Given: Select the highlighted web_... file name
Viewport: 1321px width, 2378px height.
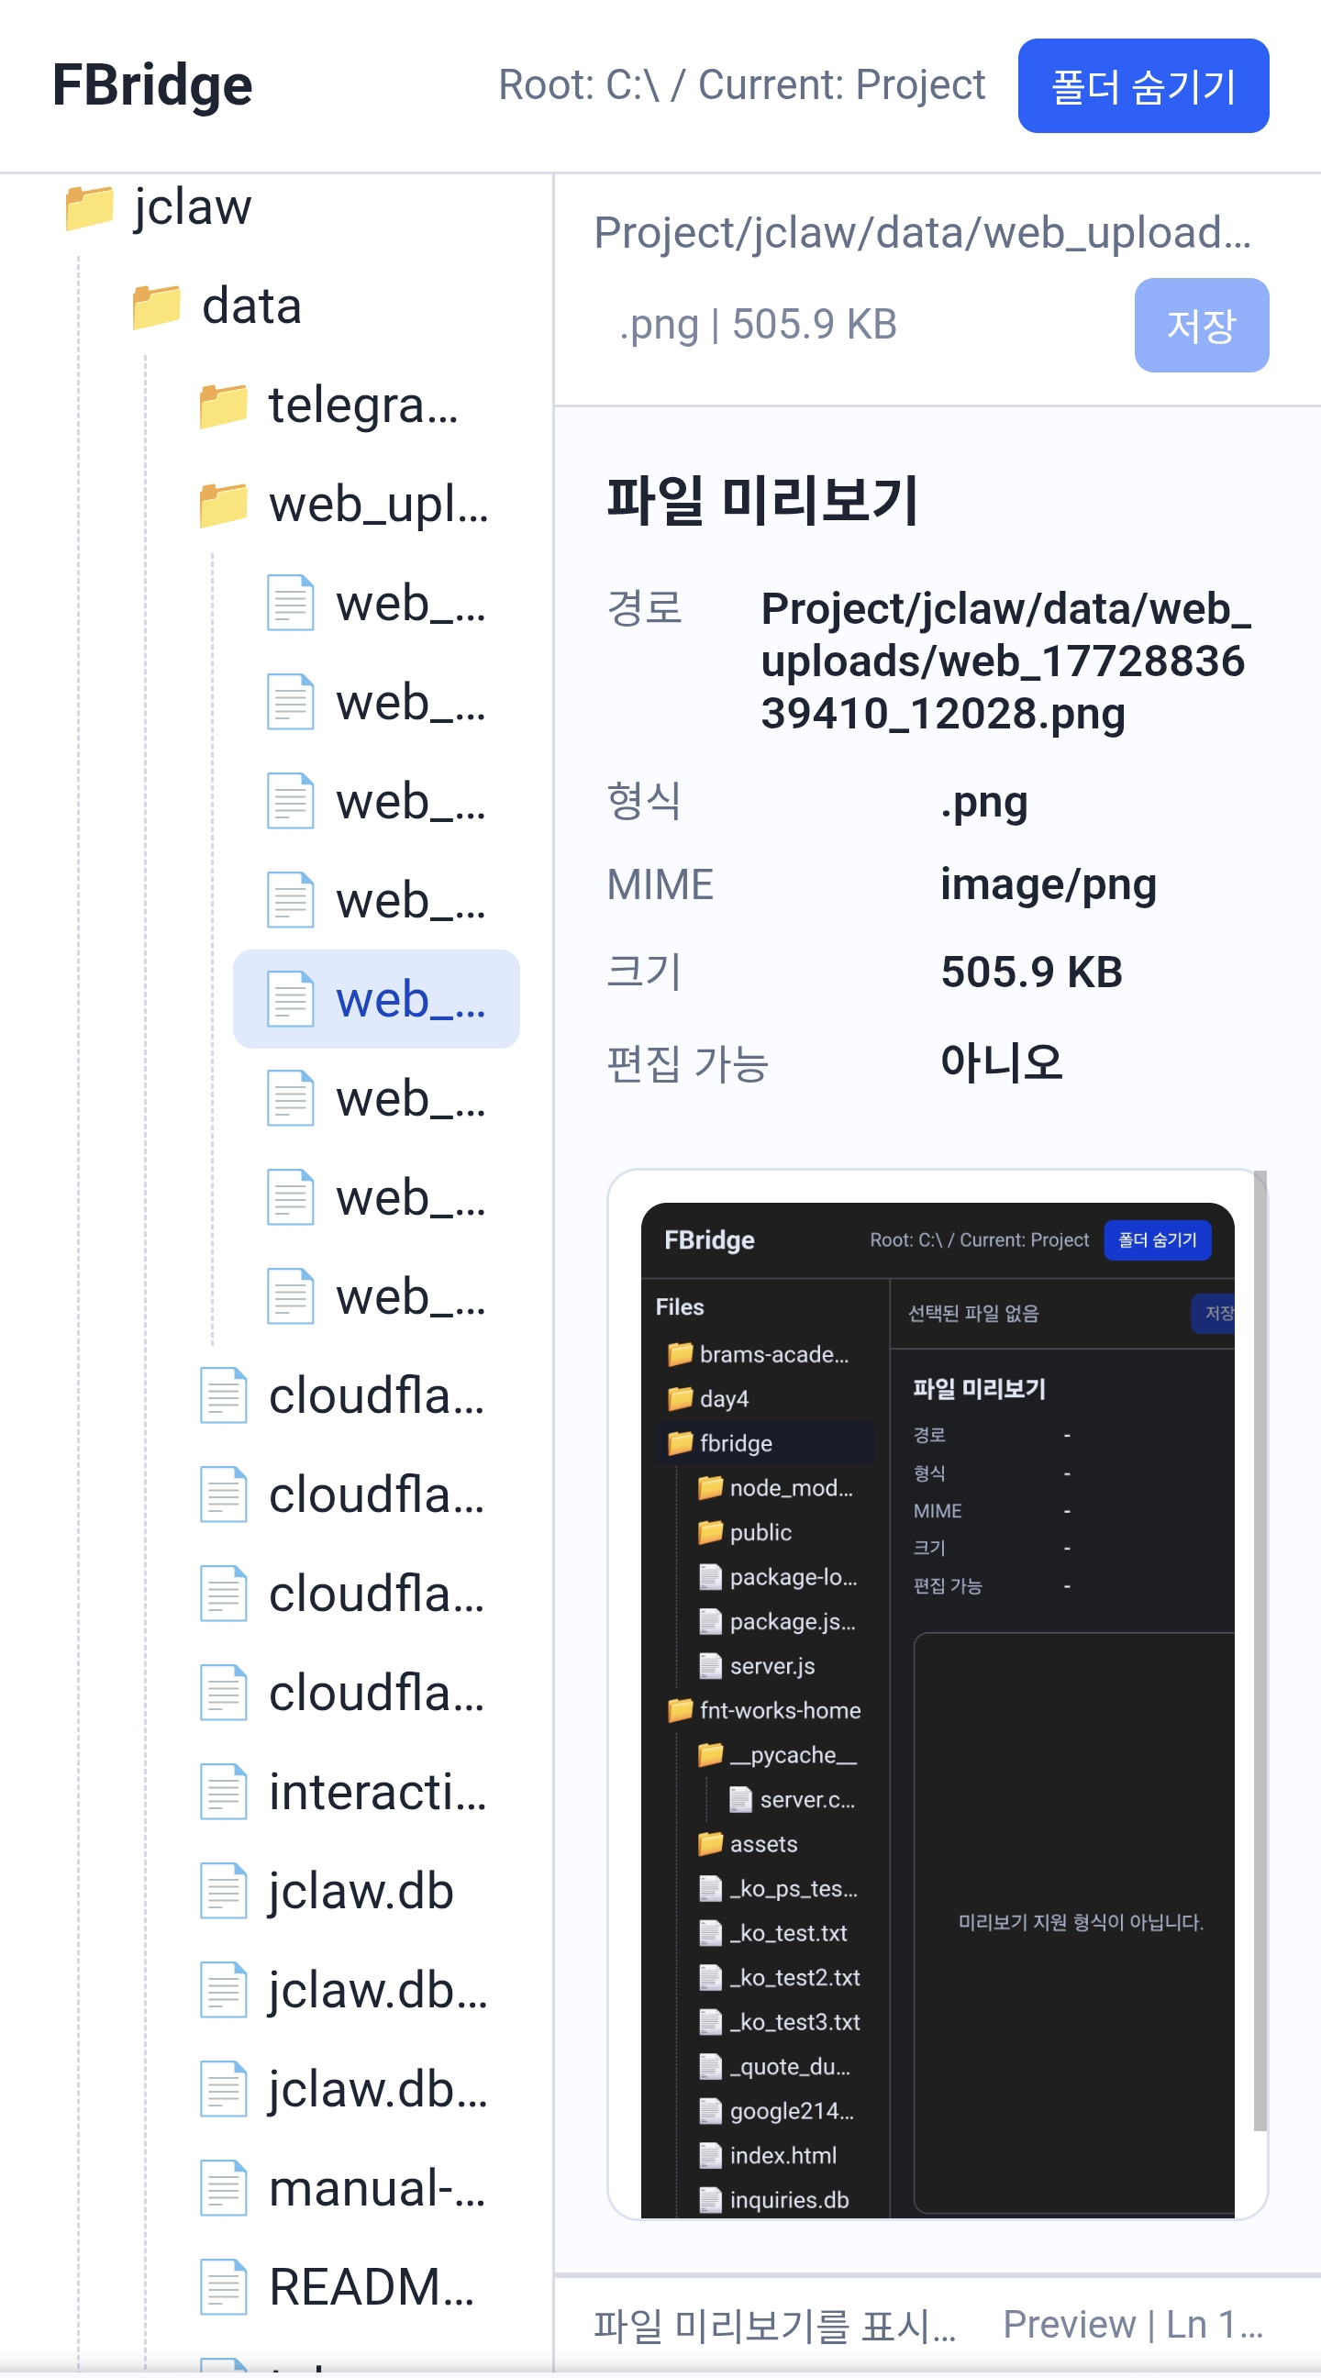Looking at the screenshot, I should point(411,1000).
